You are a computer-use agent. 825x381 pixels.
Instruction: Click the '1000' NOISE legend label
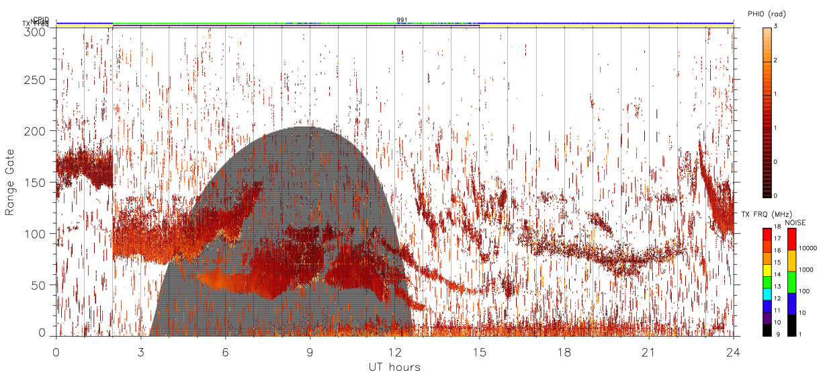806,269
